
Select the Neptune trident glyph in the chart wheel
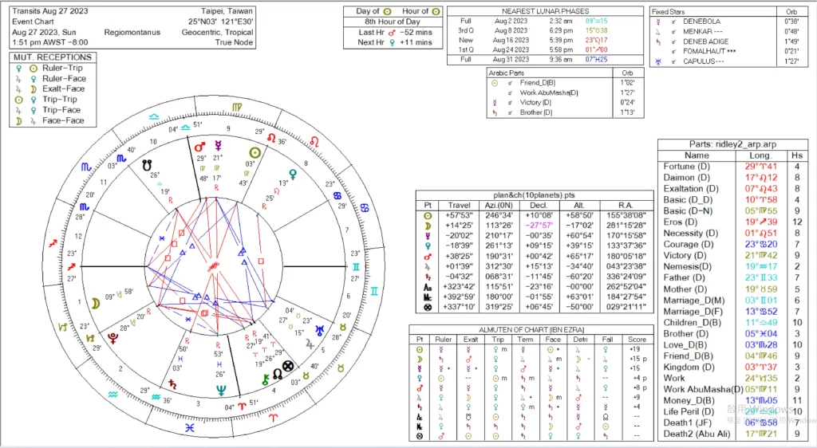[x=219, y=391]
